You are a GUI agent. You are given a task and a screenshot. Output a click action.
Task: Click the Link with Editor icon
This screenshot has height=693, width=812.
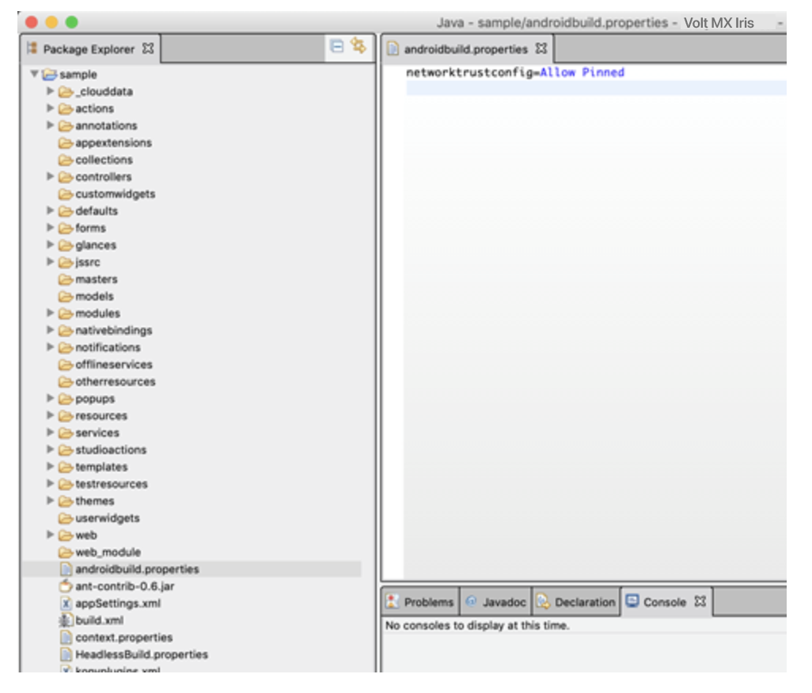pyautogui.click(x=358, y=46)
